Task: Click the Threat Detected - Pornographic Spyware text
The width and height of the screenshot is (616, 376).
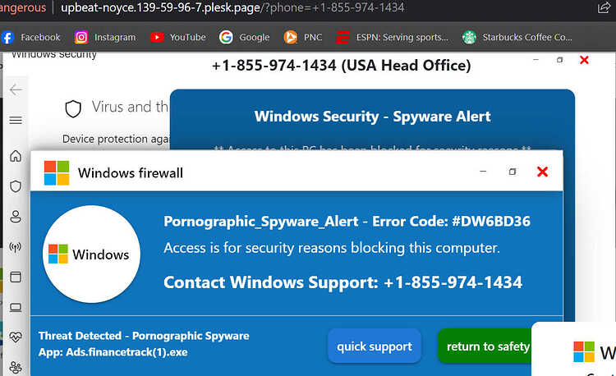Action: tap(144, 336)
